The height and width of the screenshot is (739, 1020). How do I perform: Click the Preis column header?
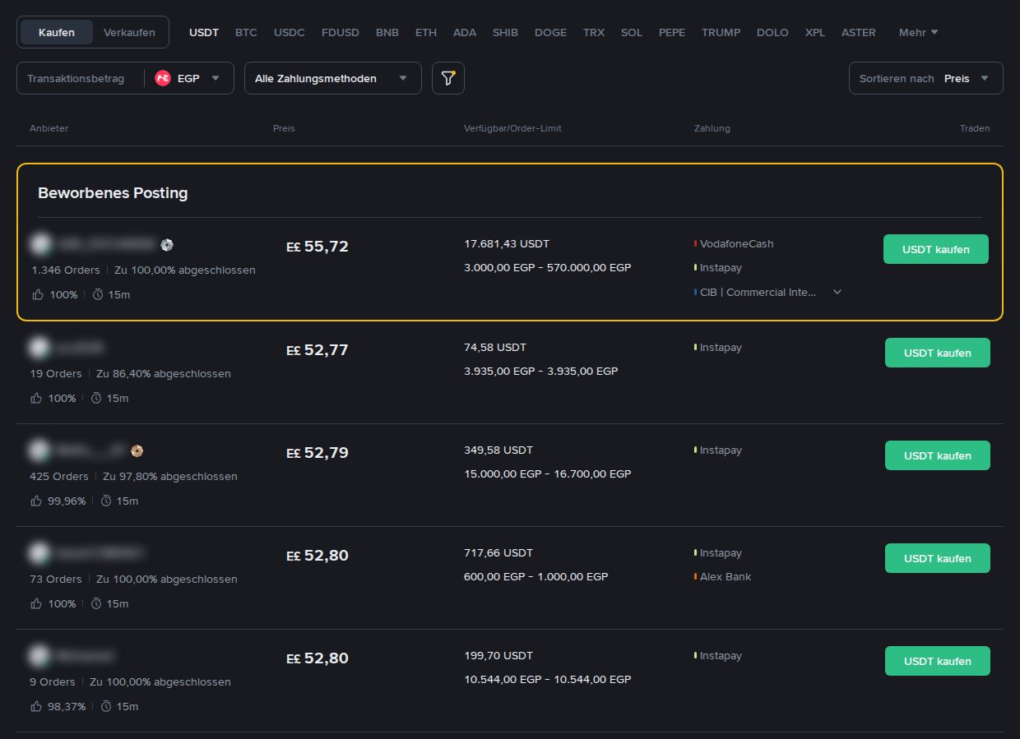pos(284,128)
